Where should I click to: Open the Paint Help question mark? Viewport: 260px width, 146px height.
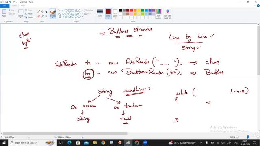tap(258, 6)
